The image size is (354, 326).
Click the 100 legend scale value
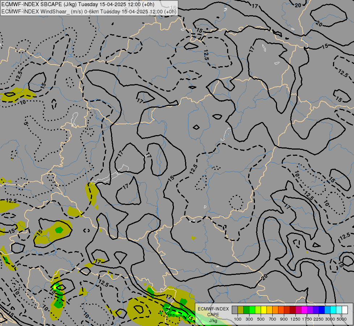(238, 319)
